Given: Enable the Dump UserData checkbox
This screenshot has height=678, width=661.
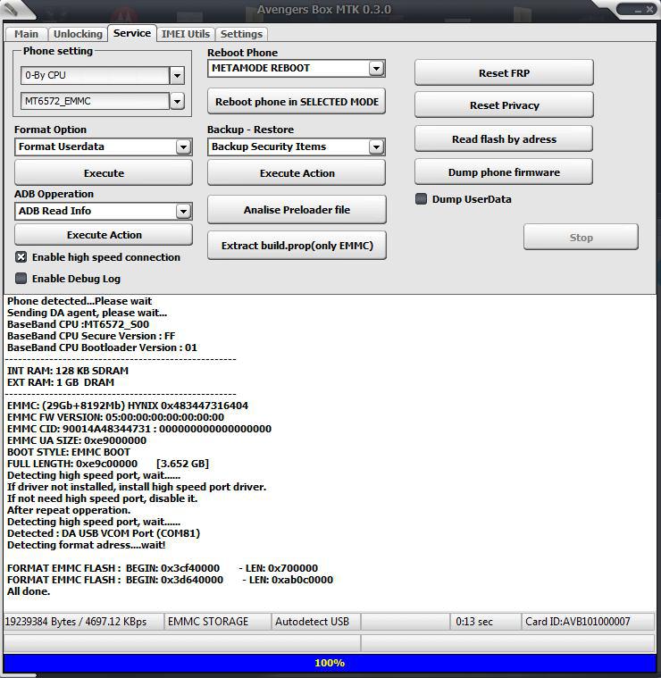Looking at the screenshot, I should tap(421, 199).
